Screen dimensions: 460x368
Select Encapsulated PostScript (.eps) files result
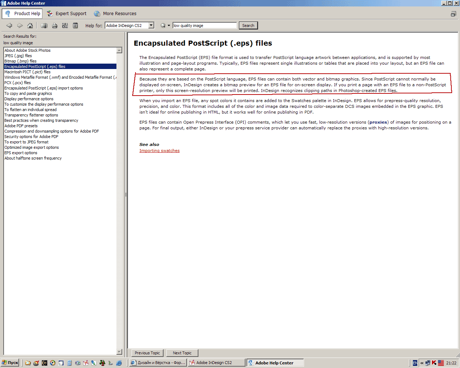tap(60, 66)
